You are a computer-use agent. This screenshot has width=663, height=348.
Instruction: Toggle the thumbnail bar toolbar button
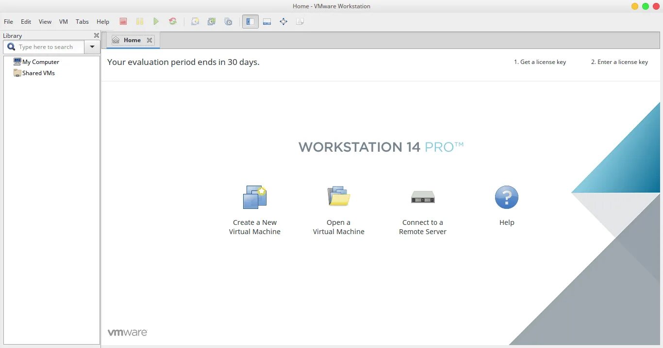pyautogui.click(x=266, y=21)
